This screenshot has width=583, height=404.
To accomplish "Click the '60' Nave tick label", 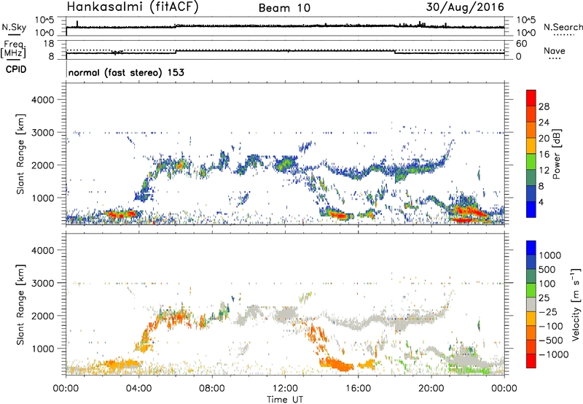I will 521,44.
